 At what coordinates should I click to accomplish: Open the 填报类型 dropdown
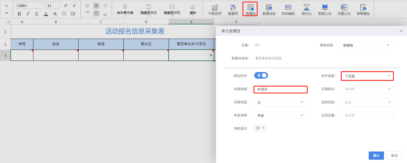pyautogui.click(x=366, y=45)
